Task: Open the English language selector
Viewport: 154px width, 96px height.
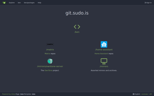Action: [136, 94]
